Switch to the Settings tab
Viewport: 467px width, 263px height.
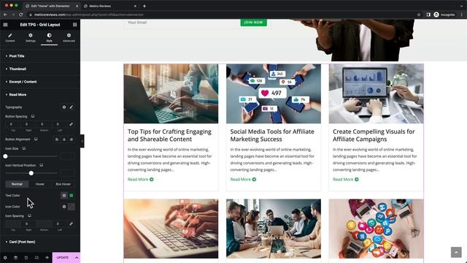(31, 37)
